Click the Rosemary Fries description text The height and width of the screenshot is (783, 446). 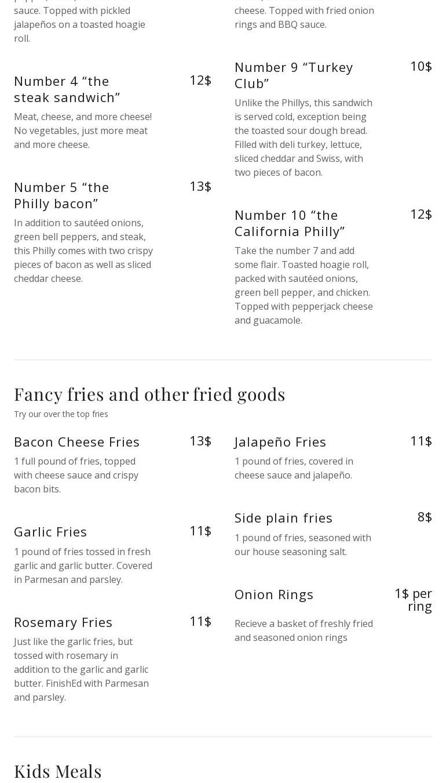[81, 669]
